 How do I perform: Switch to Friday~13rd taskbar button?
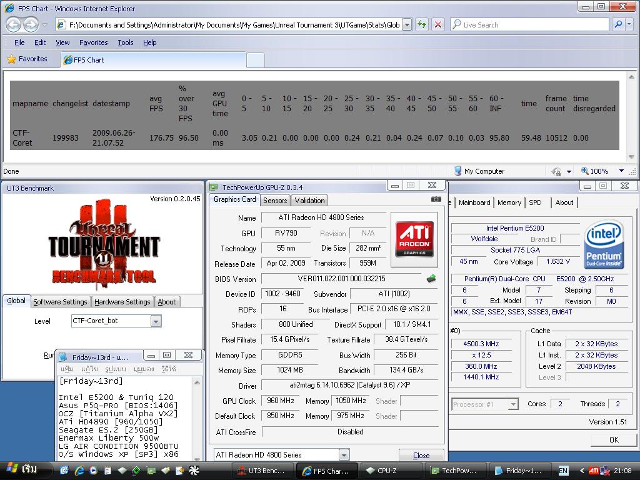tap(520, 471)
